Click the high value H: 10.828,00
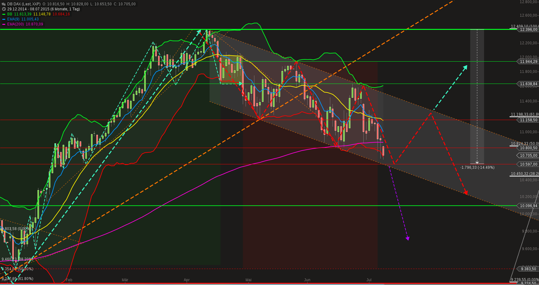Image resolution: width=539 pixels, height=285 pixels. click(x=77, y=4)
